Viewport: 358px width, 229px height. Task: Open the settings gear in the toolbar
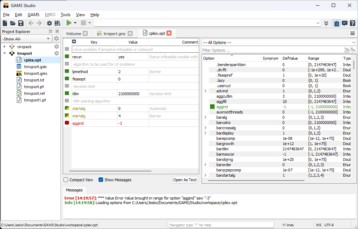(x=49, y=23)
